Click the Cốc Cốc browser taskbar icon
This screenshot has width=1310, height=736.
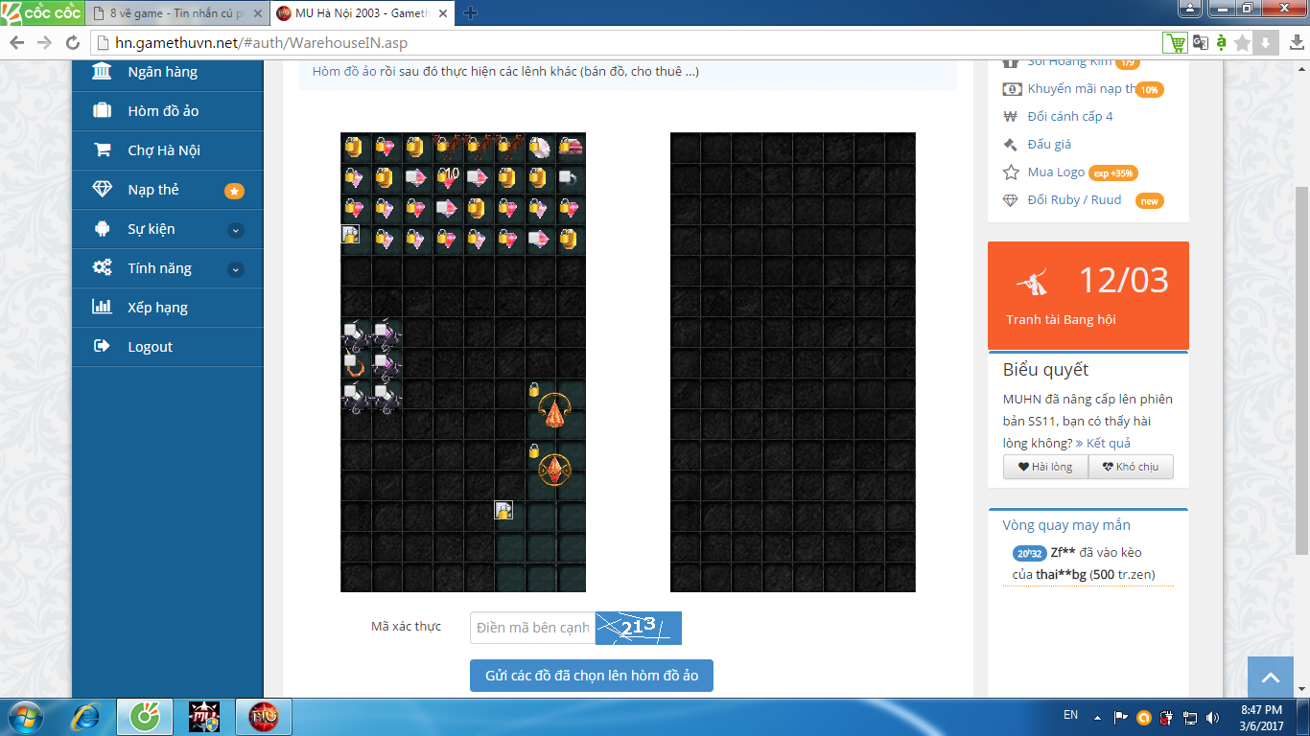point(145,717)
